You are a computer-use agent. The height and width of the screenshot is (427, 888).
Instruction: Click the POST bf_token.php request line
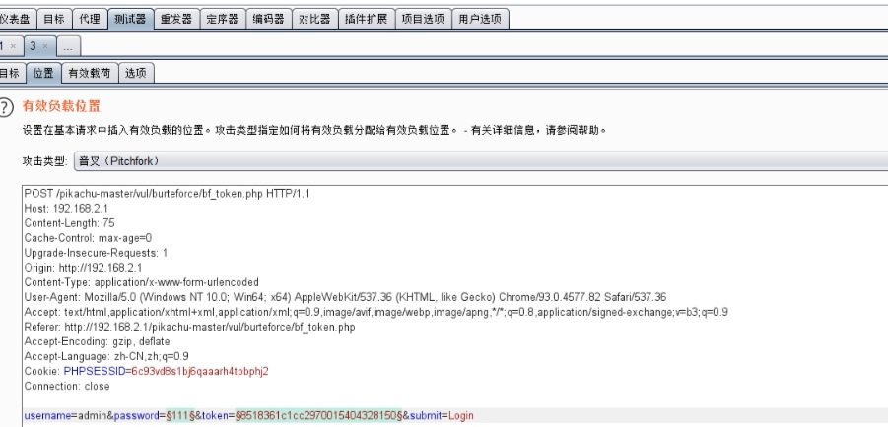[168, 194]
